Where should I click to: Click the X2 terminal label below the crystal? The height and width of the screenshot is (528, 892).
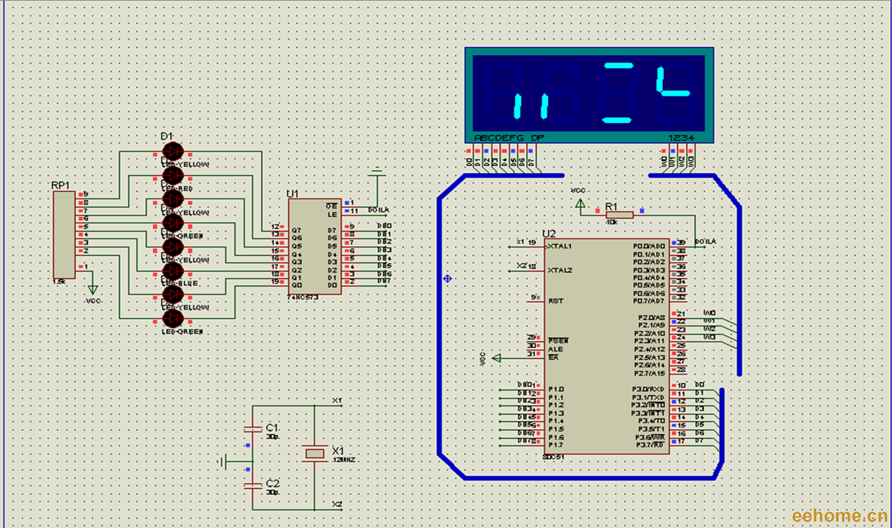337,504
